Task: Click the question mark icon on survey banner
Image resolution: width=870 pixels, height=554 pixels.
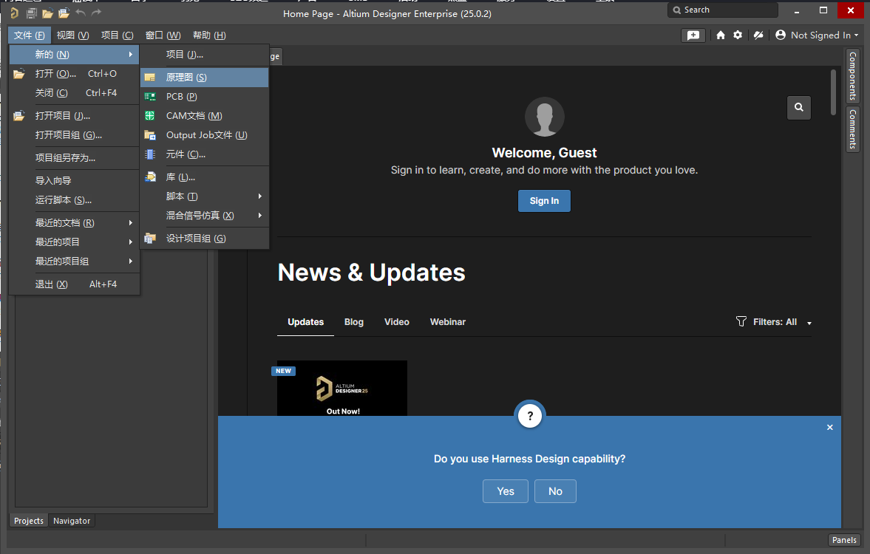Action: (530, 416)
